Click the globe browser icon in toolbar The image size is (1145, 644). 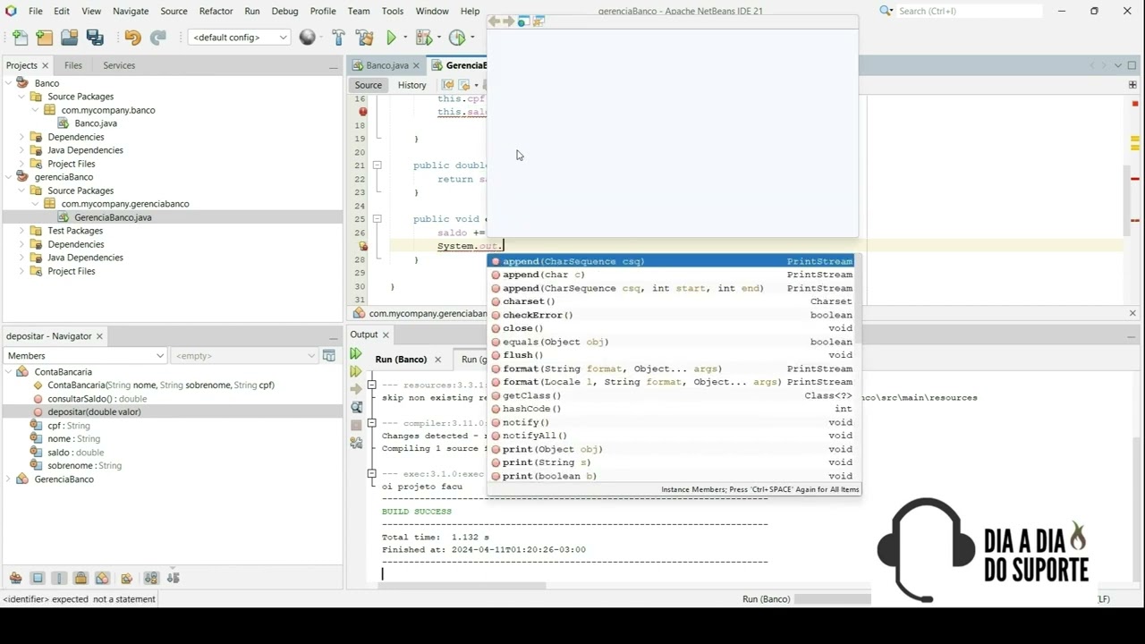[x=308, y=38]
